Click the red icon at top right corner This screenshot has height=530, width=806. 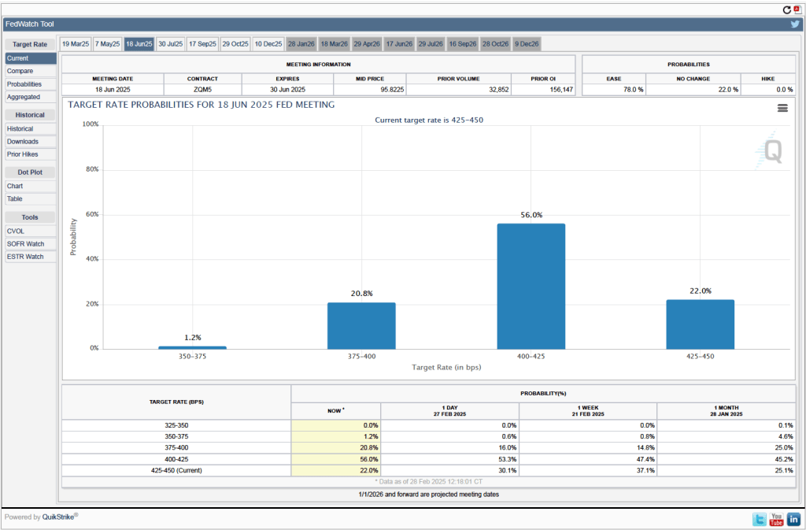[x=797, y=9]
